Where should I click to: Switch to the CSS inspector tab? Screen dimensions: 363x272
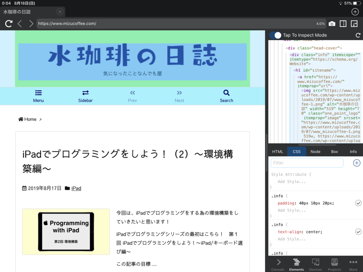[x=297, y=152]
